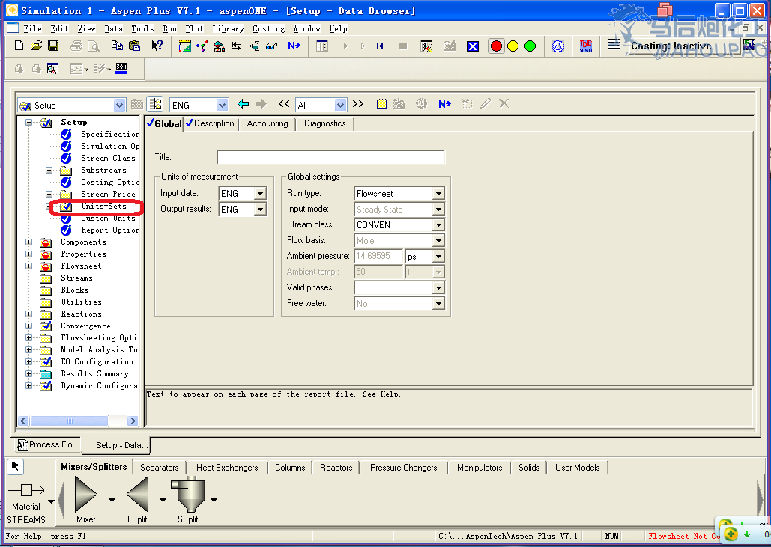Click the yellow circle toolbar button

pos(513,46)
